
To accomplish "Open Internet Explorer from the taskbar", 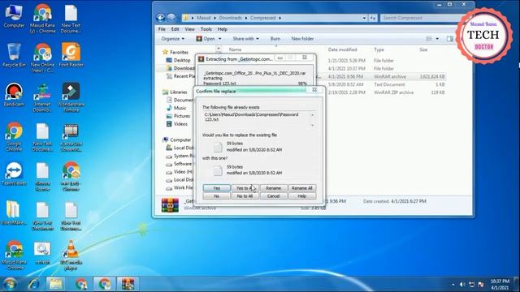I will coord(33,284).
